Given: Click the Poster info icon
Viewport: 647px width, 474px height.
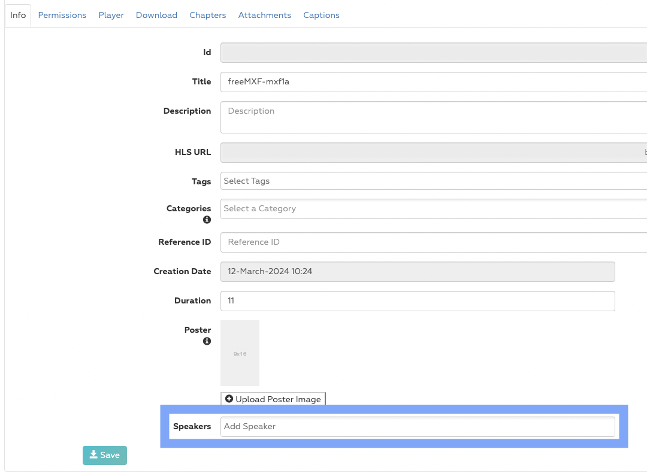Looking at the screenshot, I should 207,341.
